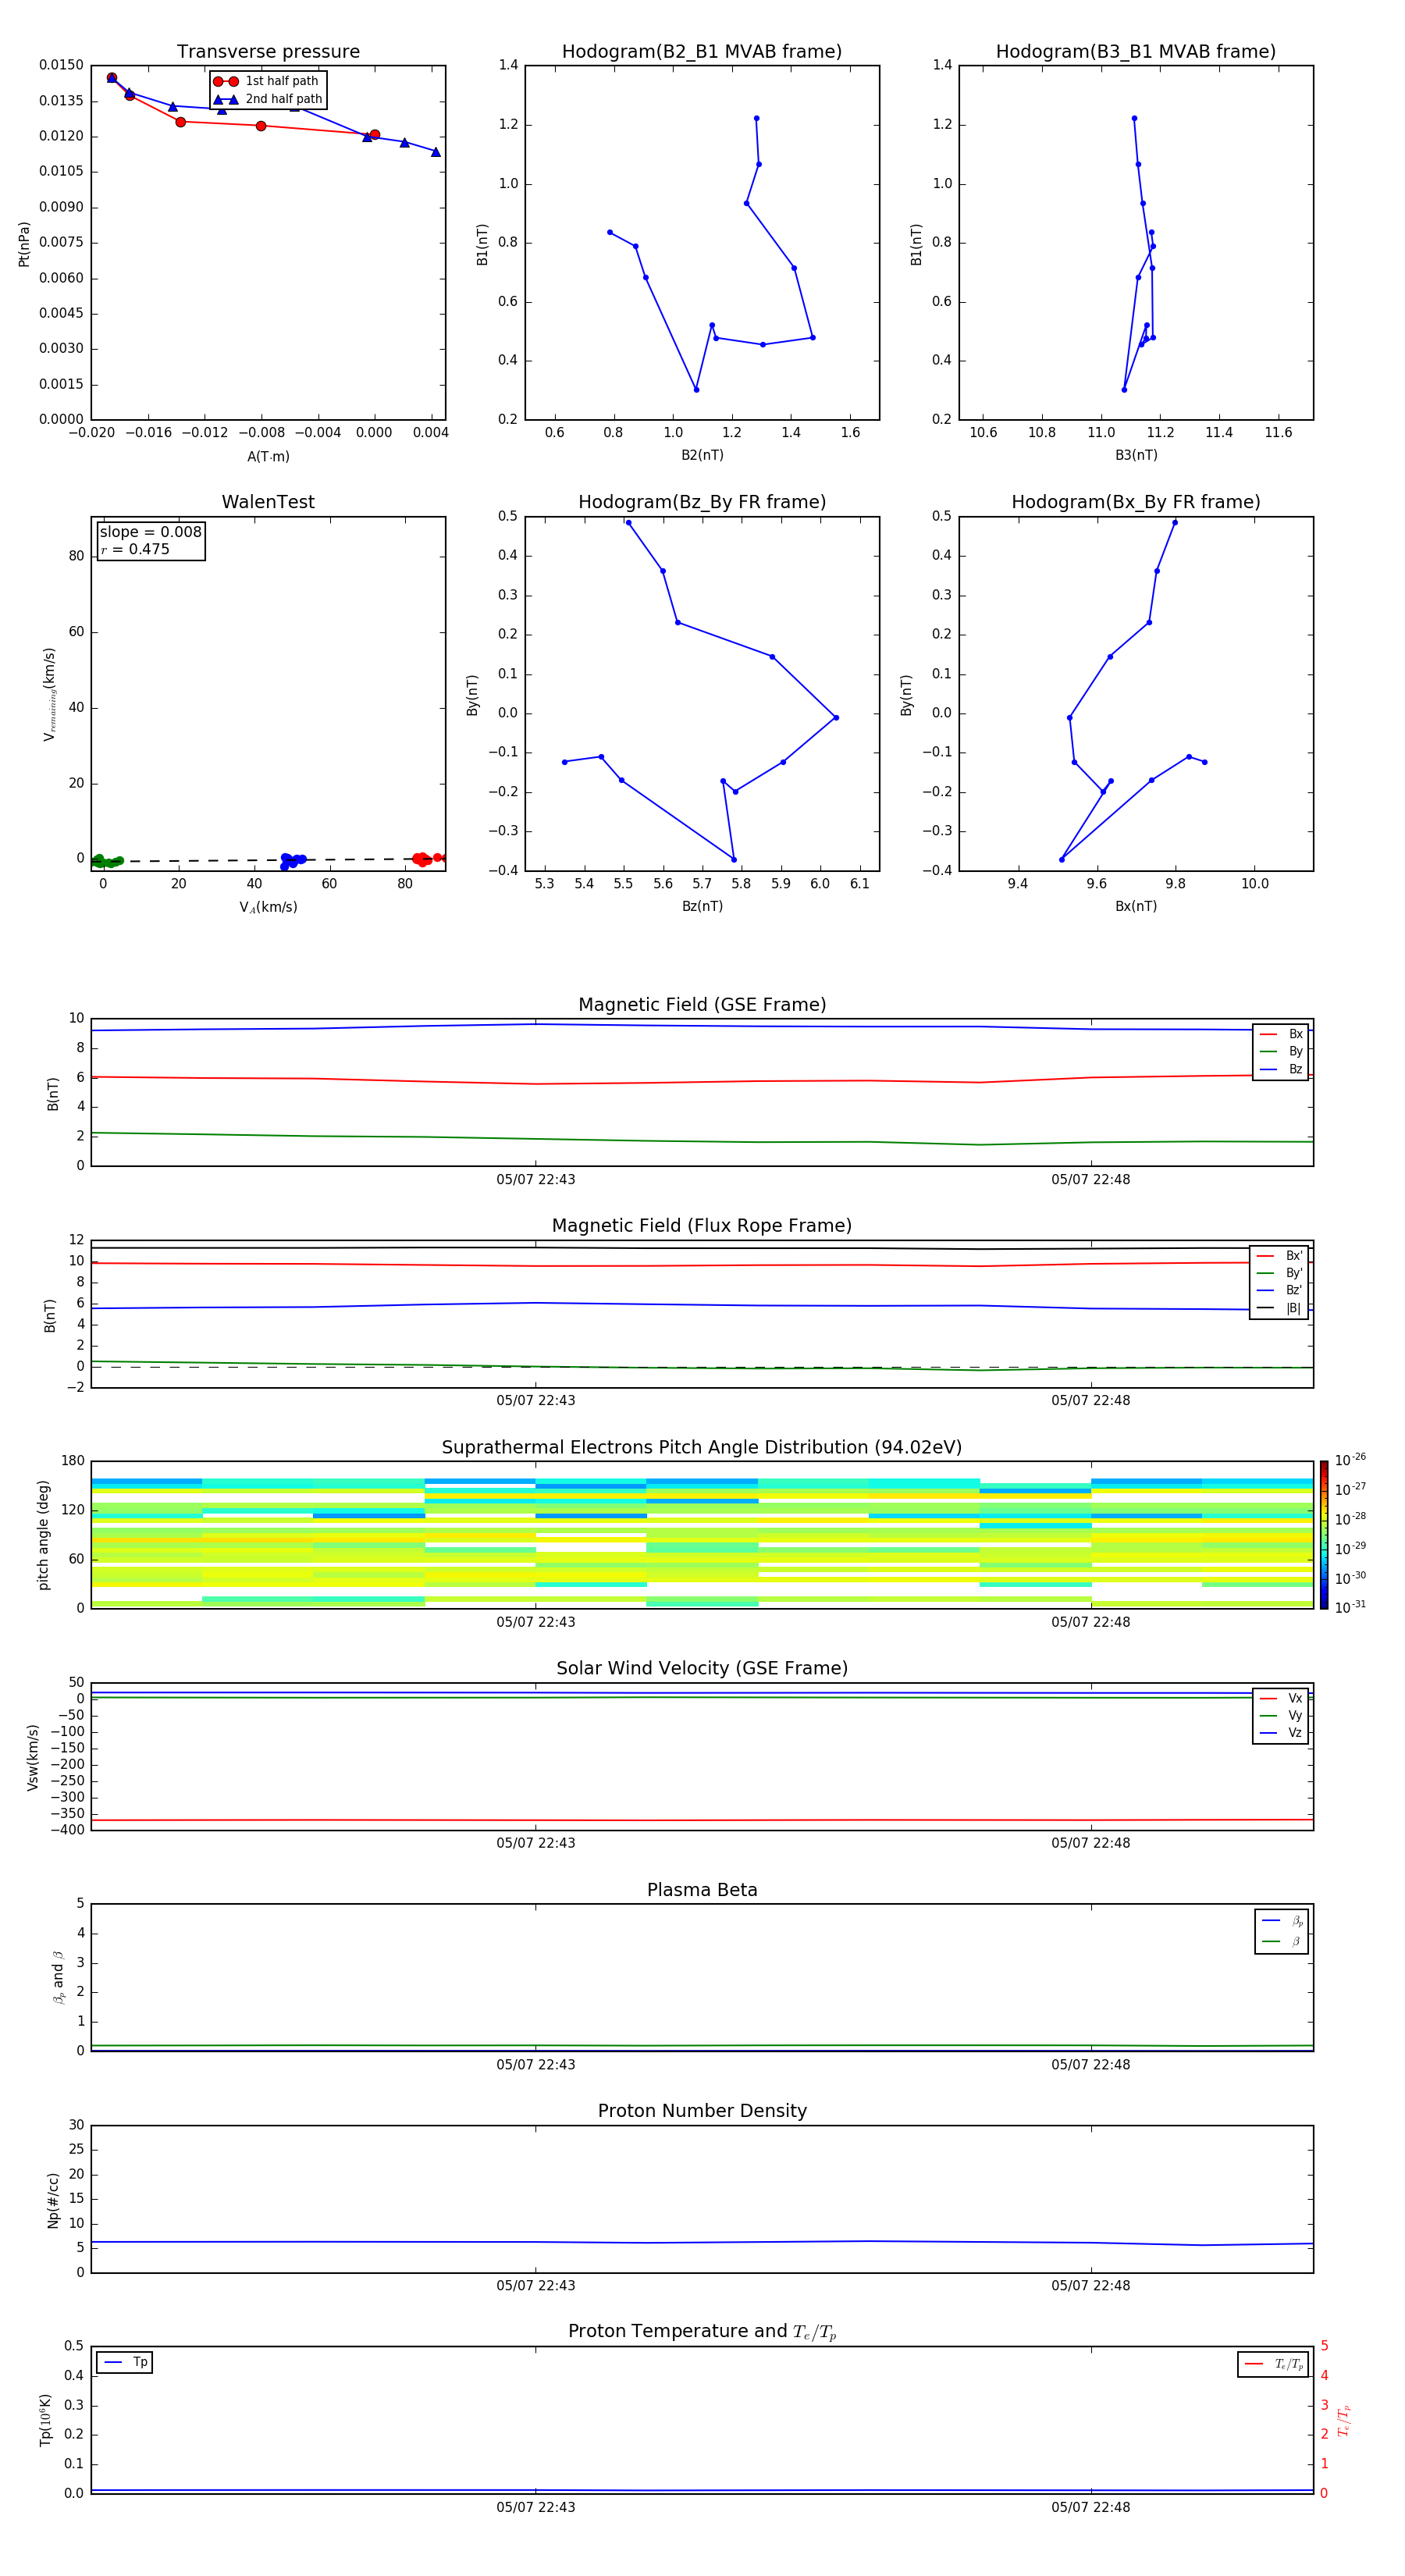Viewport: 1405px width, 2576px height.
Task: Click the Bx entry in GSE legend
Action: (1281, 1034)
